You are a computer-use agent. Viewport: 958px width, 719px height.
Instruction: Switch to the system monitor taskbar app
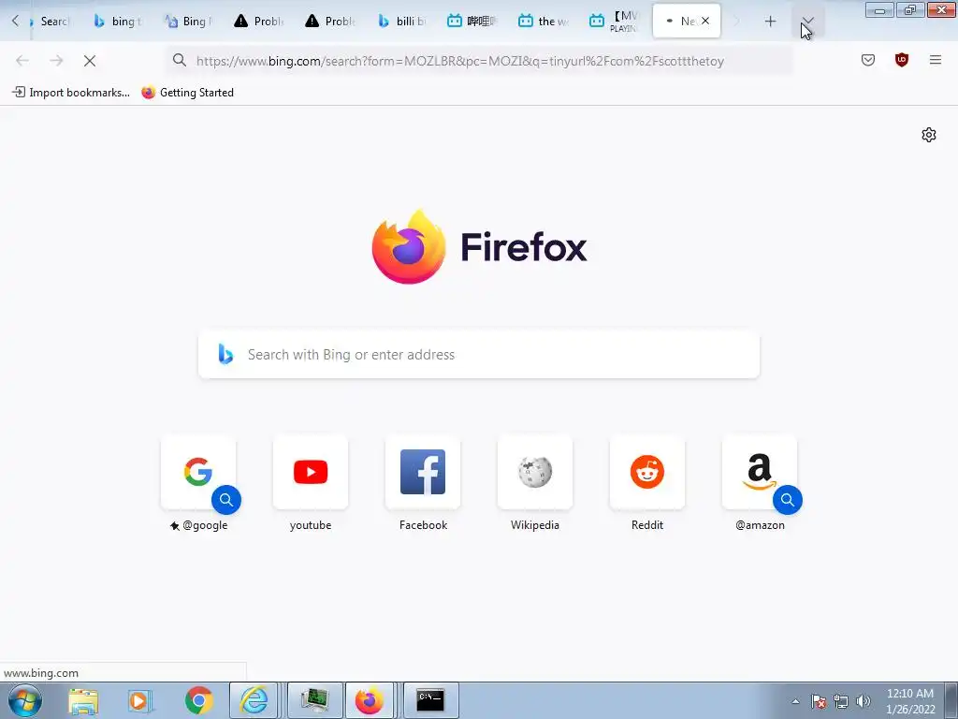315,700
